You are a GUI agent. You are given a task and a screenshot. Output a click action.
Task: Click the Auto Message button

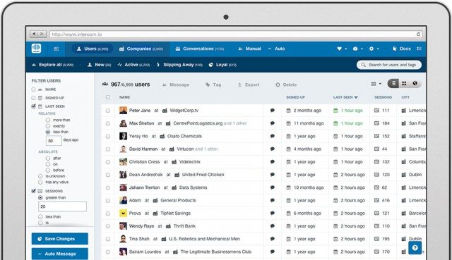pyautogui.click(x=59, y=254)
